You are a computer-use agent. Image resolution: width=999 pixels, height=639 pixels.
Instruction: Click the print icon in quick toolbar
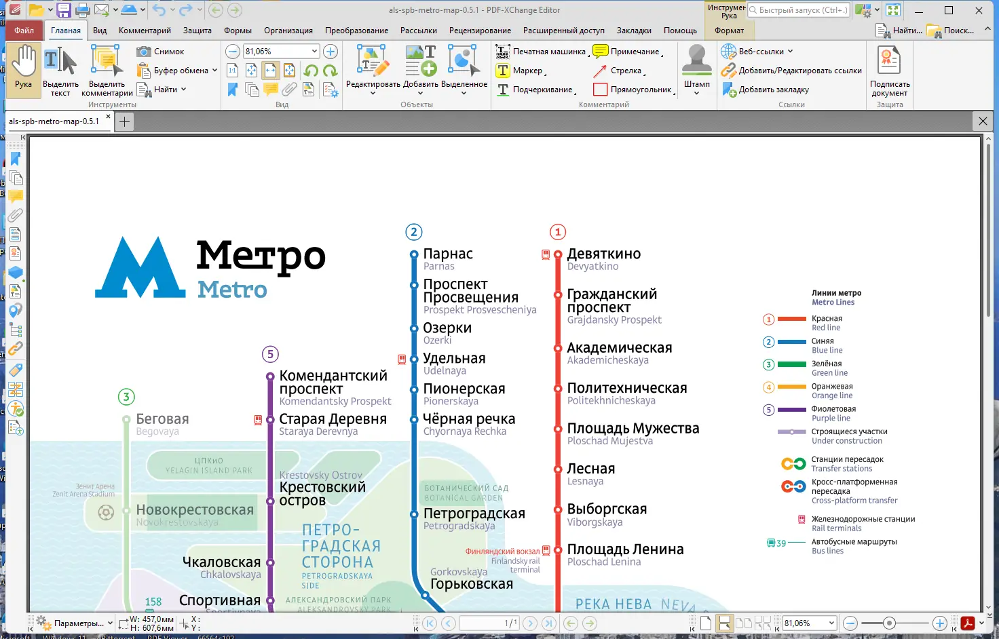(x=83, y=10)
